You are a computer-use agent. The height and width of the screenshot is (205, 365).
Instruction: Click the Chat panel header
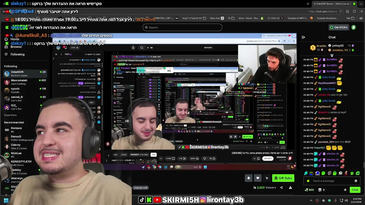[332, 37]
